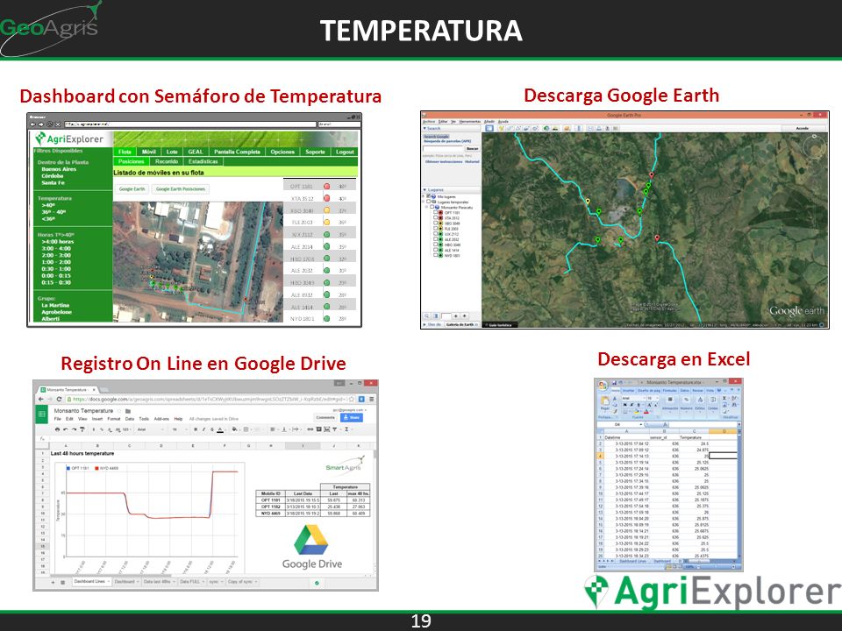Reload the Google Sheets page
The image size is (842, 631).
pos(59,400)
